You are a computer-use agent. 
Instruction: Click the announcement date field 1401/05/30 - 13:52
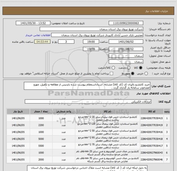pos(33,23)
